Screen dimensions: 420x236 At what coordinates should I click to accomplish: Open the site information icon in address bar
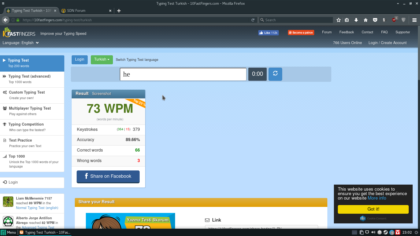[x=13, y=20]
